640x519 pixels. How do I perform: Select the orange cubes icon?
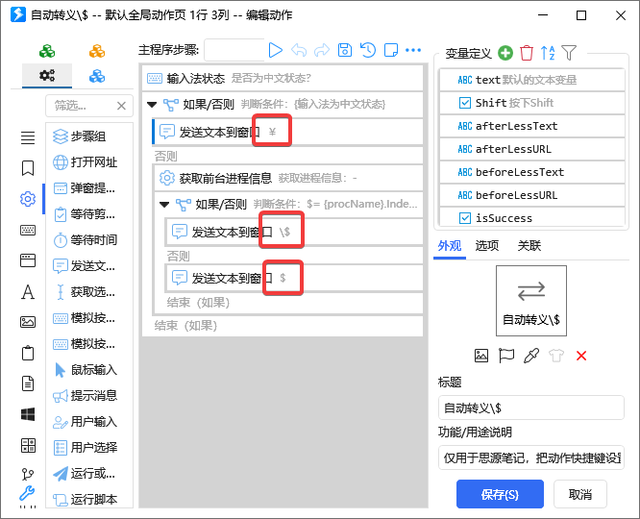pyautogui.click(x=97, y=51)
